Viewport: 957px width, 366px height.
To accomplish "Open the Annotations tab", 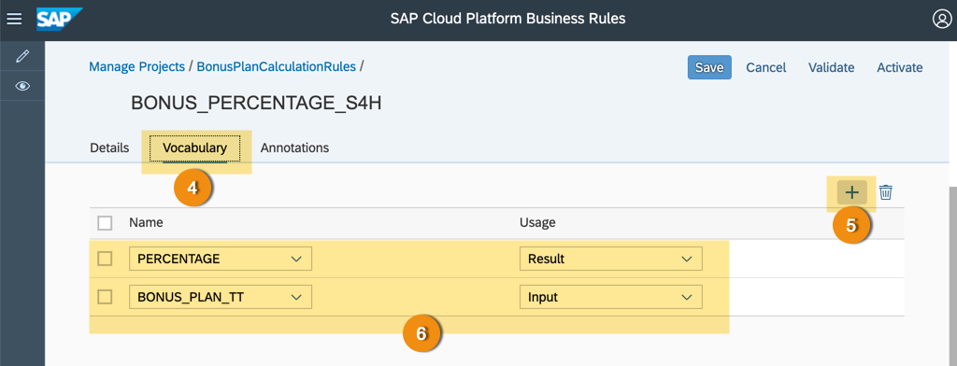I will tap(294, 148).
